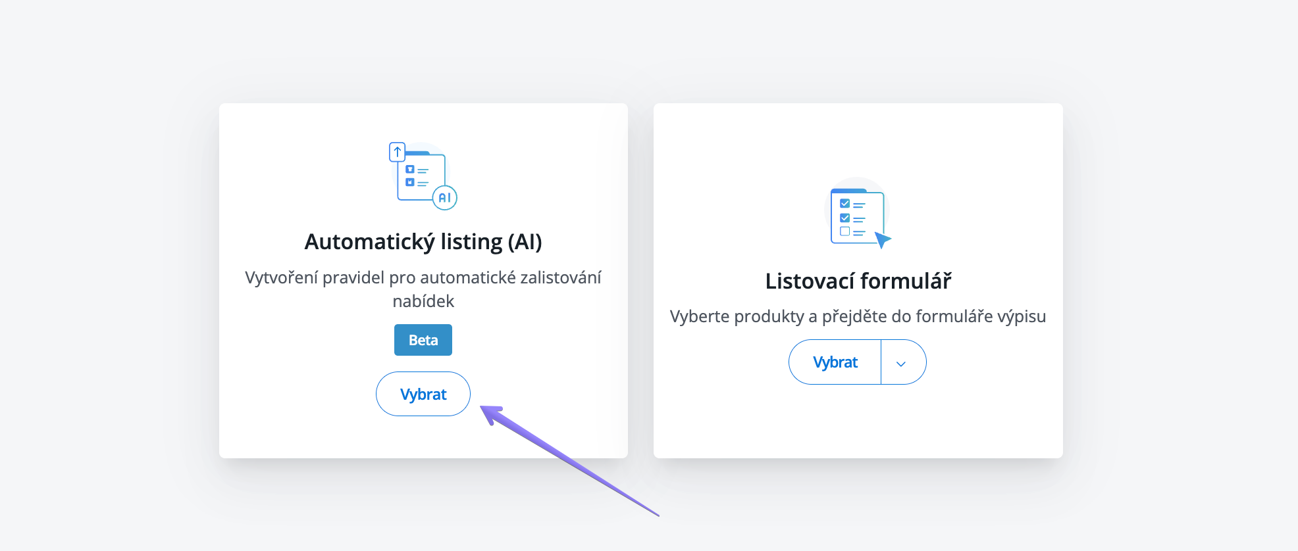Screen dimensions: 1298x551
Task: Click the Automatický listing (AI) heading
Action: 423,242
